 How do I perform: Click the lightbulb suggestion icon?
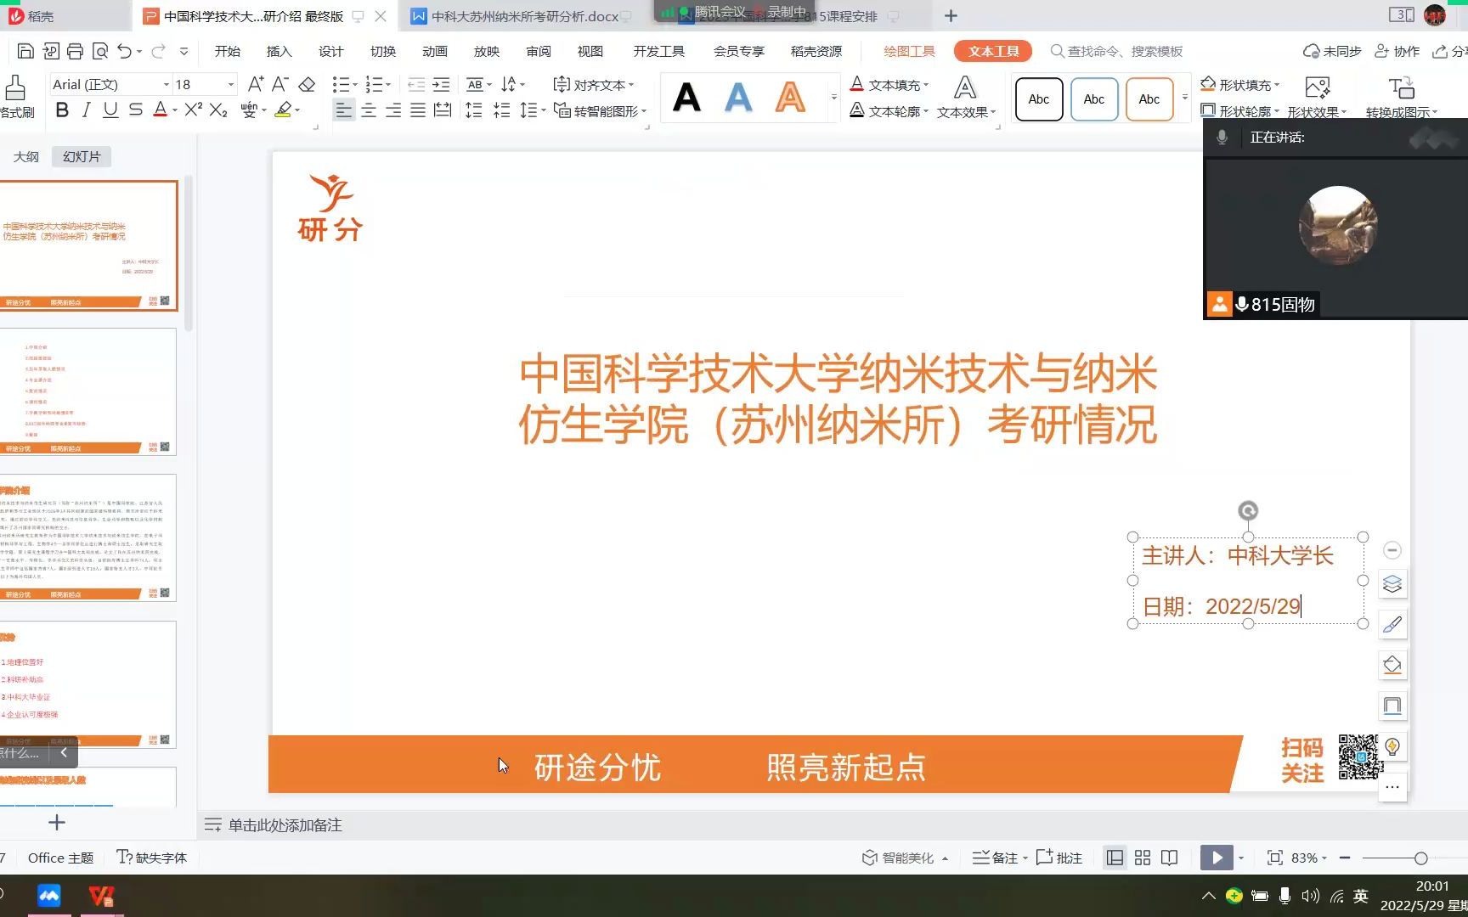pyautogui.click(x=1392, y=746)
